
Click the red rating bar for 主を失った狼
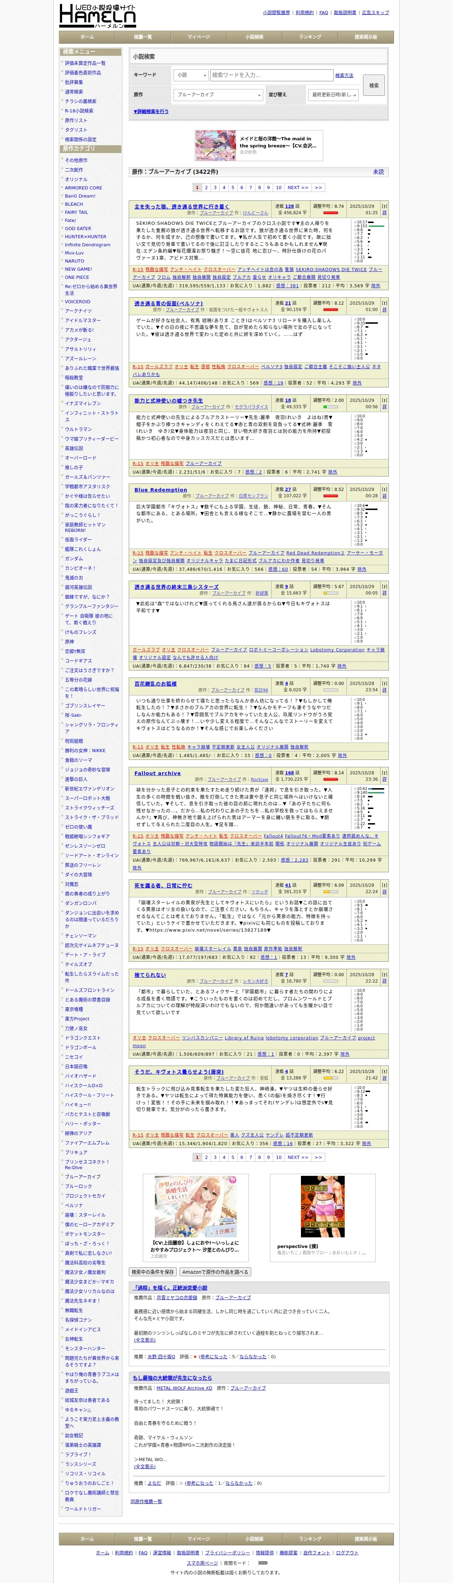[331, 213]
